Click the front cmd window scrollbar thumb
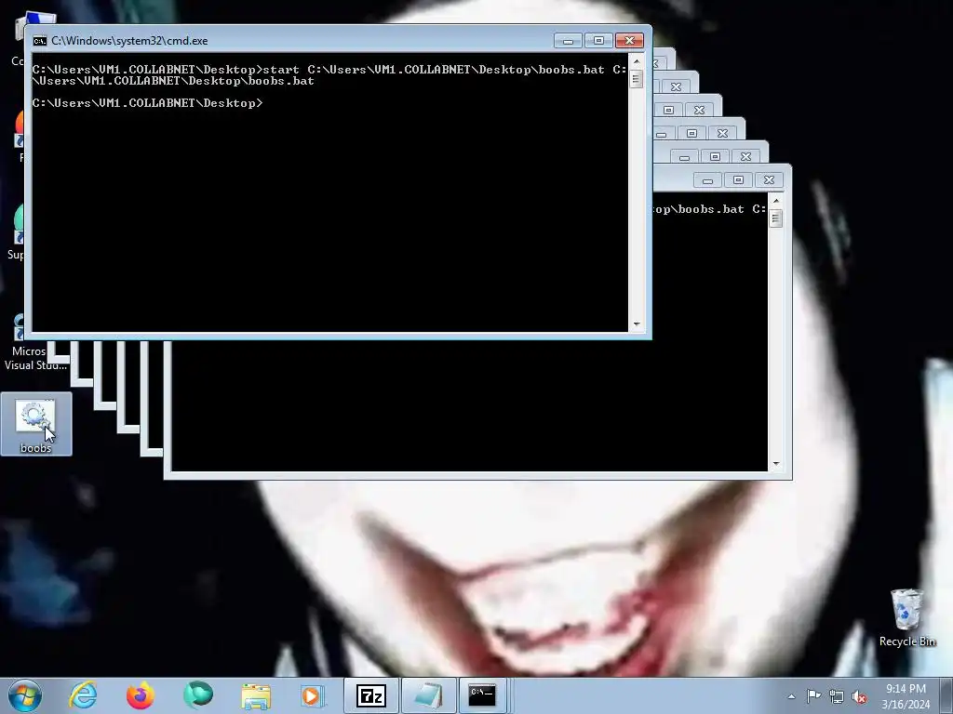Image resolution: width=953 pixels, height=714 pixels. (637, 79)
